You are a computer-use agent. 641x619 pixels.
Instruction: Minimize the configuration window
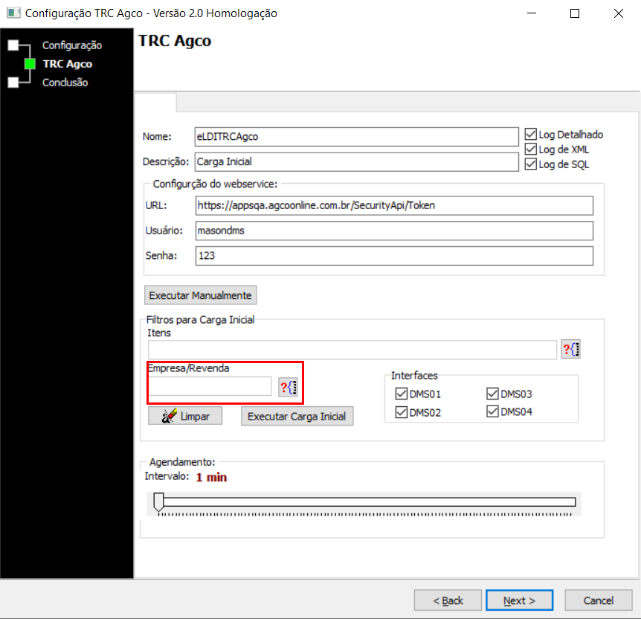click(x=532, y=13)
